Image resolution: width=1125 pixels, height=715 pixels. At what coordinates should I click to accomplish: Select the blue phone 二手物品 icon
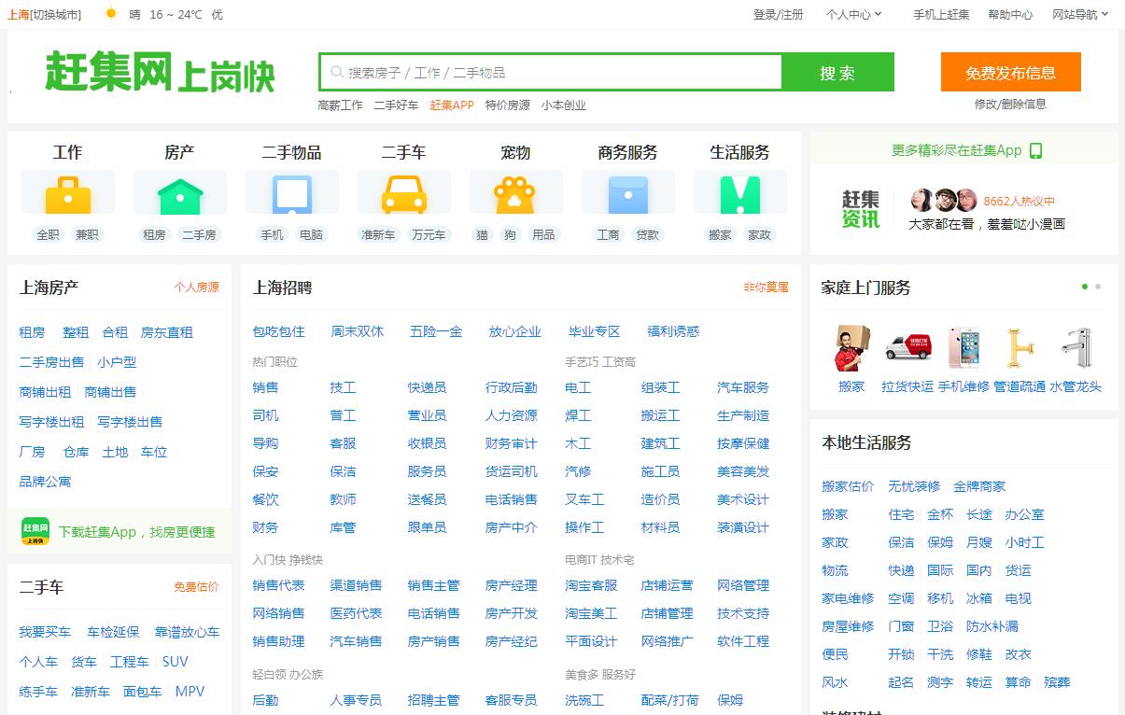coord(292,194)
